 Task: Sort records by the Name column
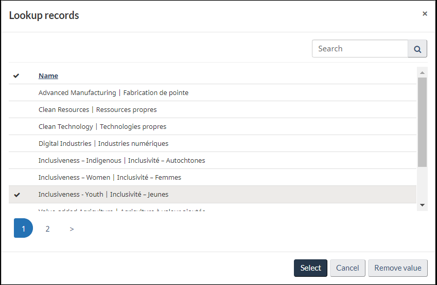point(48,76)
